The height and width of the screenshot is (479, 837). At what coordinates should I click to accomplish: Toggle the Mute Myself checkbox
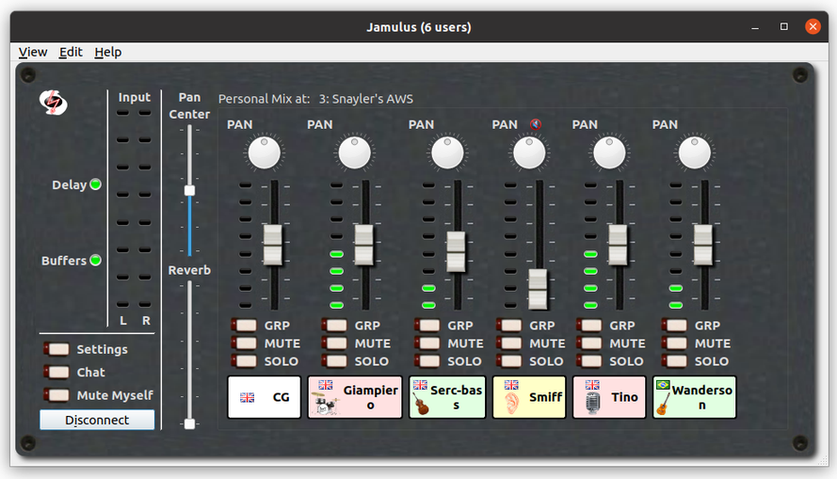click(x=58, y=395)
